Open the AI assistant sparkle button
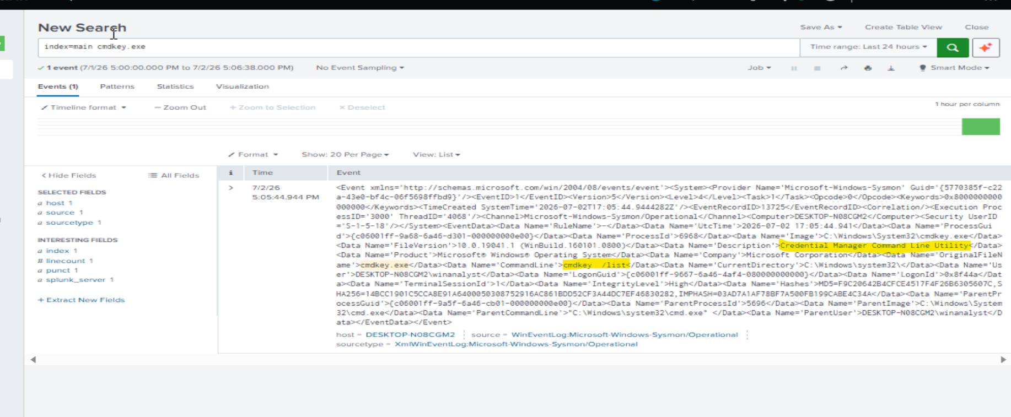Image resolution: width=1011 pixels, height=417 pixels. point(986,47)
